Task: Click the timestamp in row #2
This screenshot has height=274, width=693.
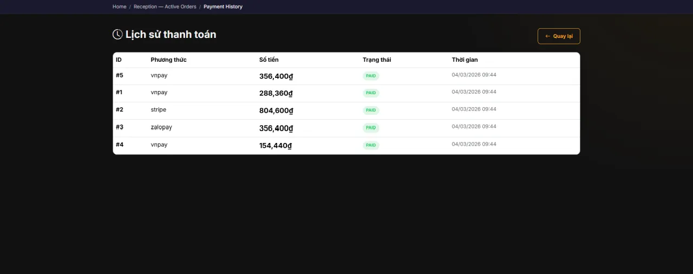Action: pyautogui.click(x=474, y=109)
